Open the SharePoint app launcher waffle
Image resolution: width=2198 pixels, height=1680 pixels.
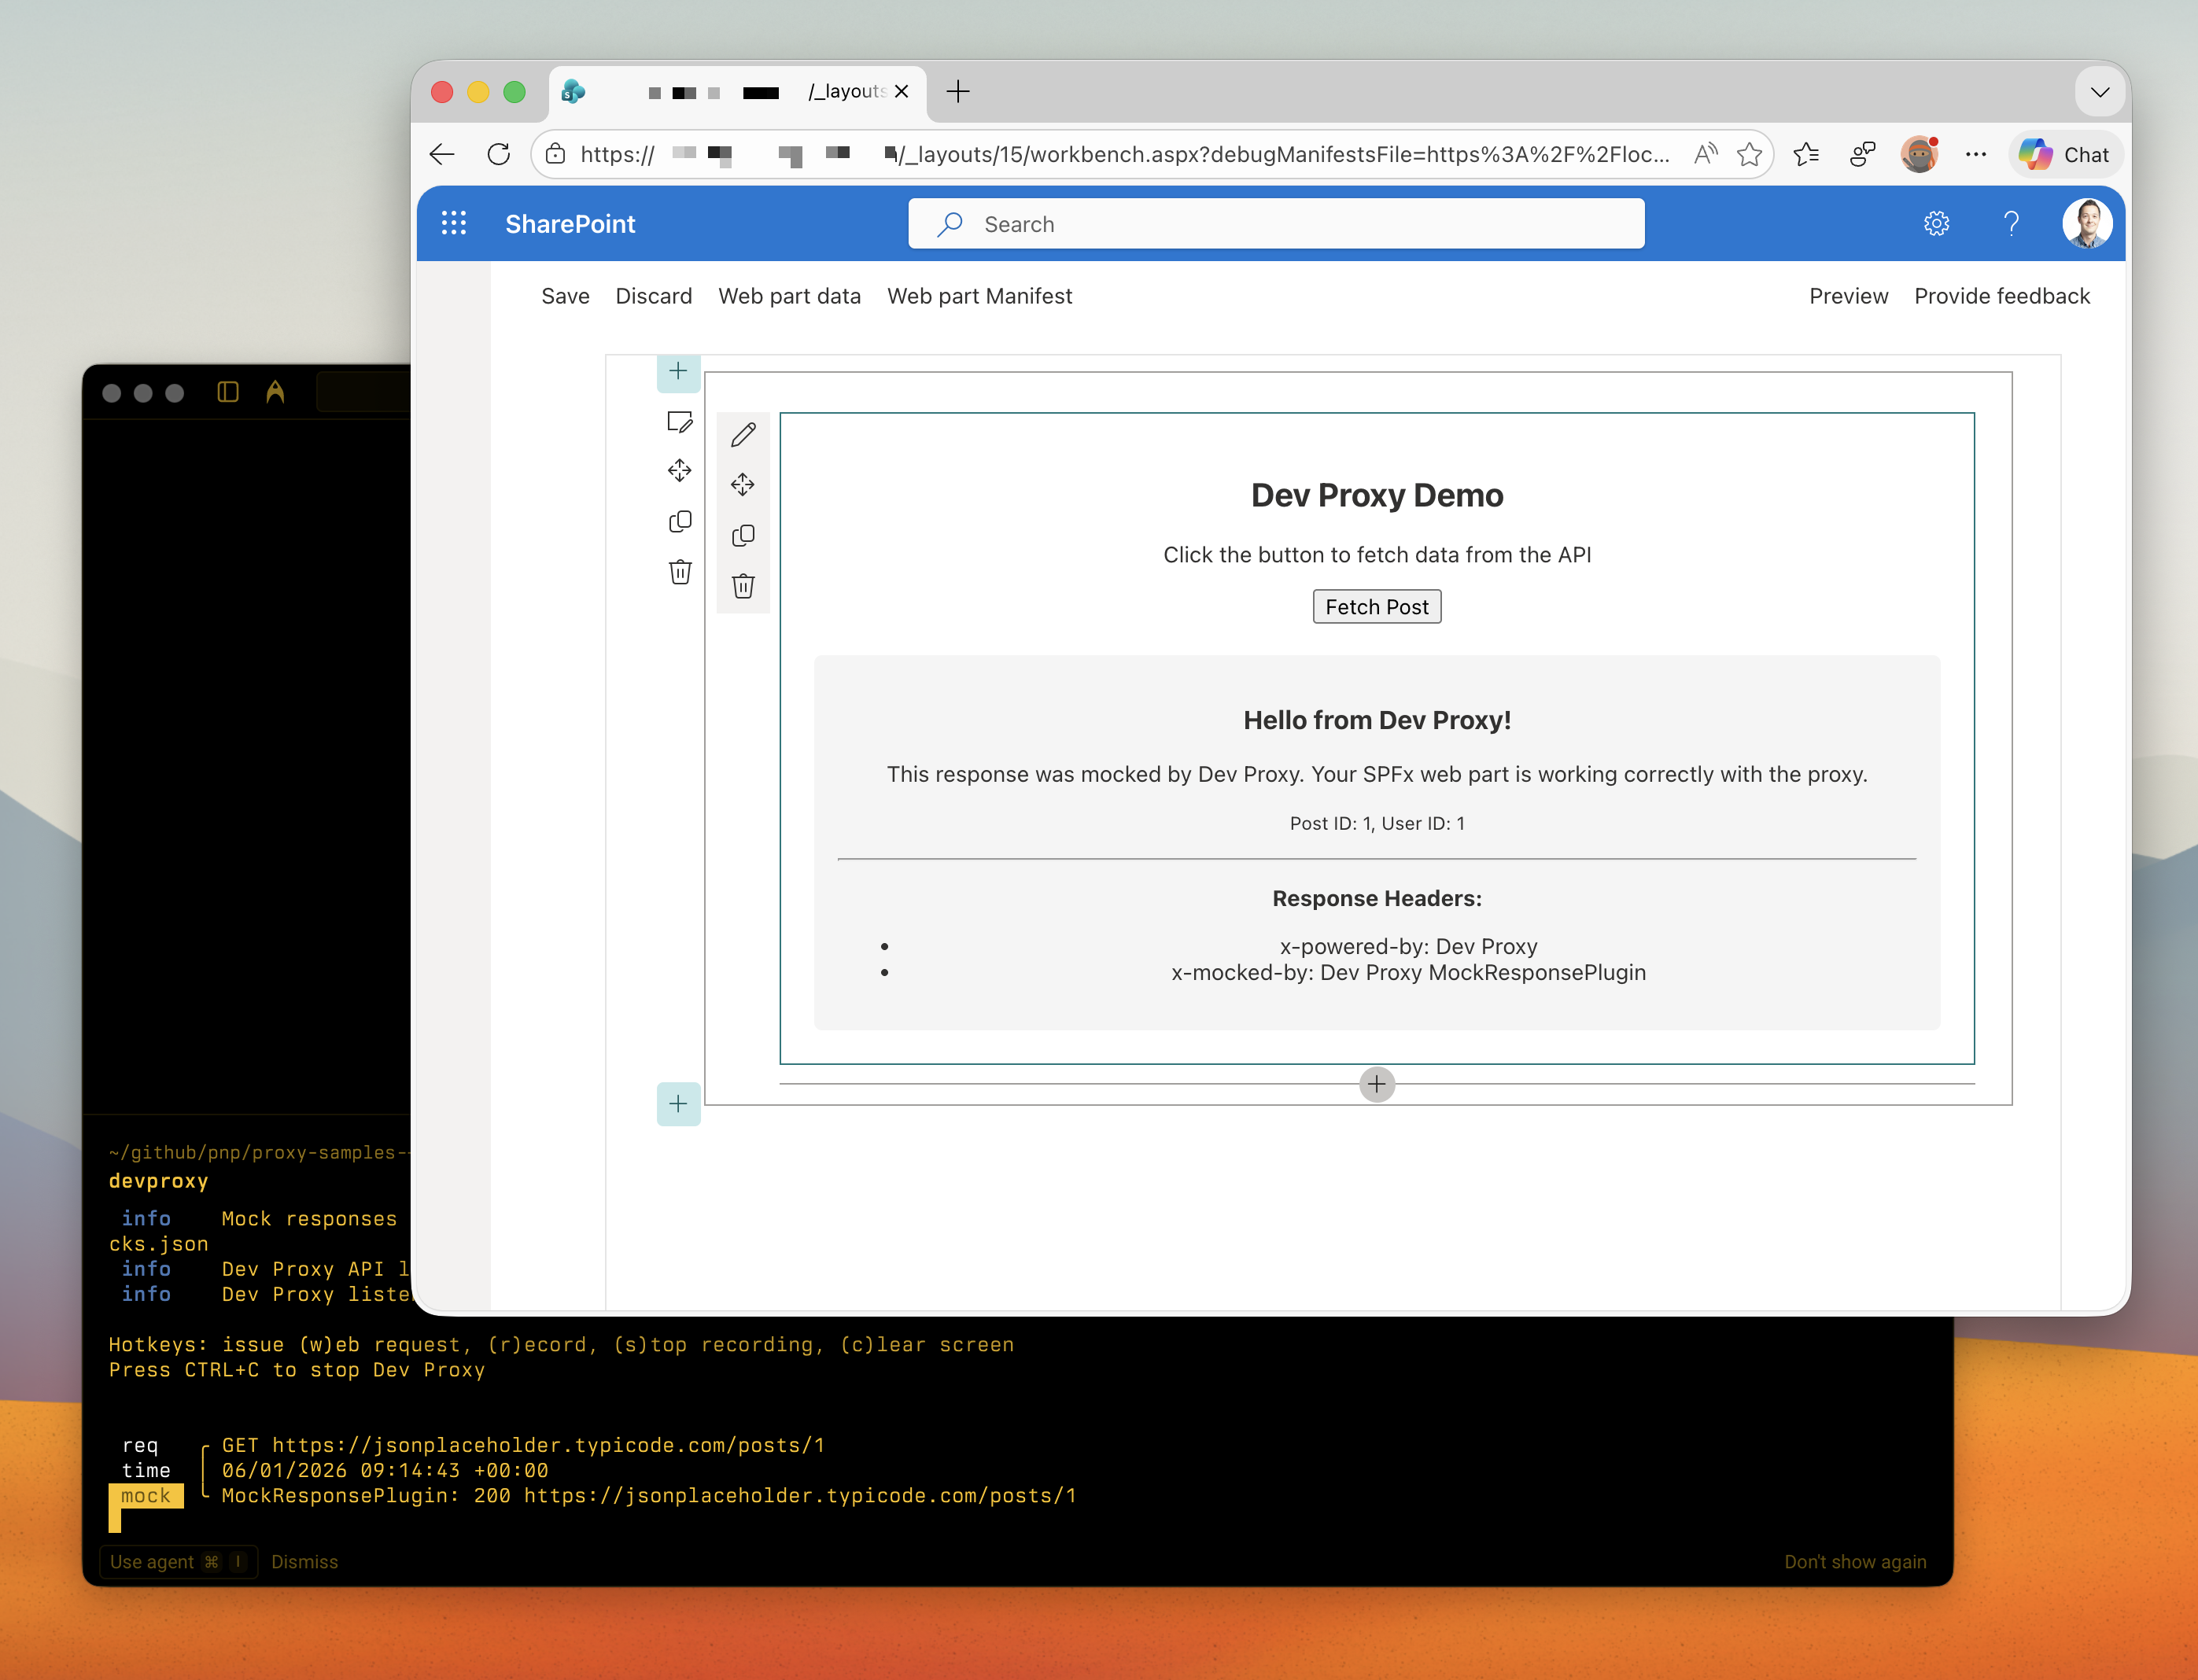tap(454, 223)
